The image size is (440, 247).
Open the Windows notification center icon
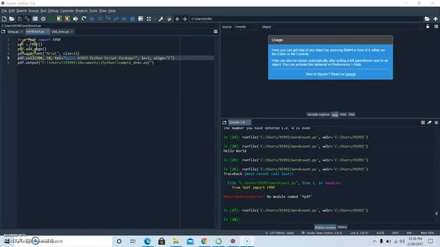coord(431,241)
